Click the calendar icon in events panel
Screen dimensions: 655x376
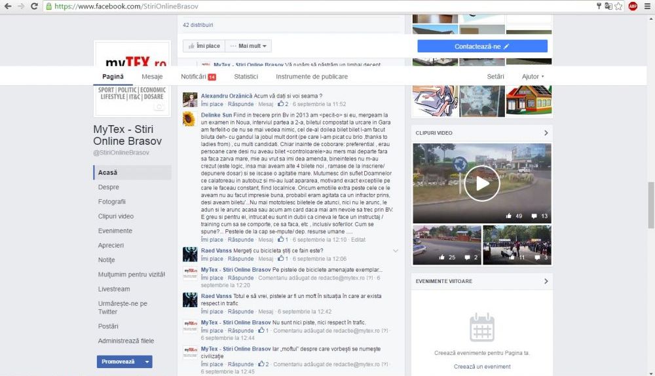(x=482, y=328)
